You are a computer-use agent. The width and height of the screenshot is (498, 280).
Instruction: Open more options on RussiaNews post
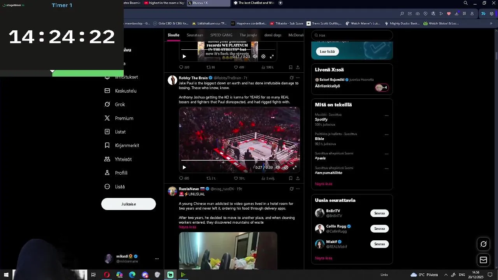(298, 189)
